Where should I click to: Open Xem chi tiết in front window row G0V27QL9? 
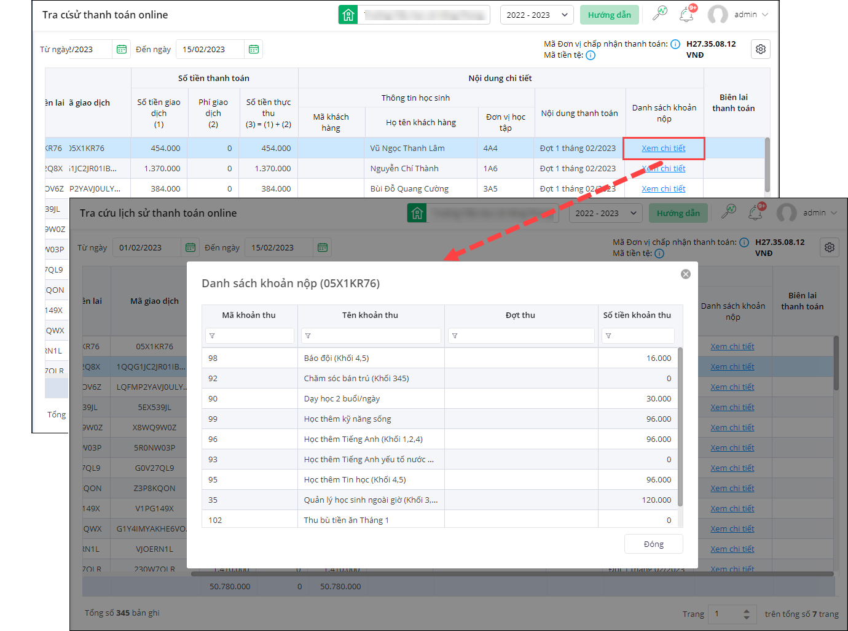pyautogui.click(x=732, y=468)
